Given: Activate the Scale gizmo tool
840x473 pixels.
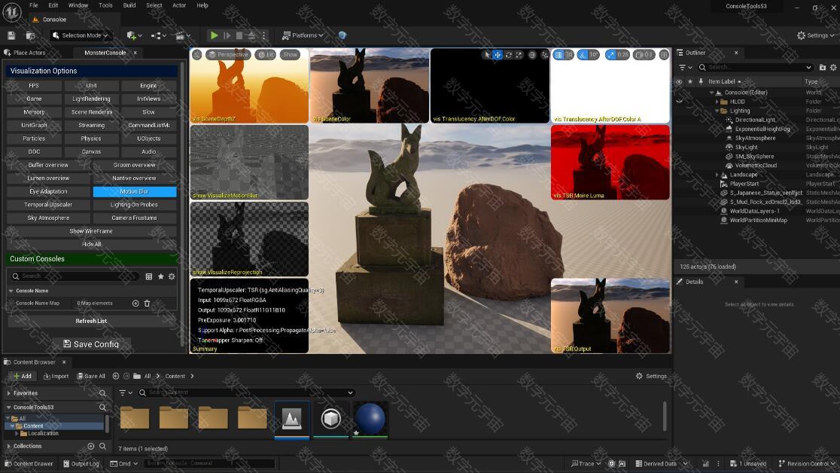Looking at the screenshot, I should 519,55.
